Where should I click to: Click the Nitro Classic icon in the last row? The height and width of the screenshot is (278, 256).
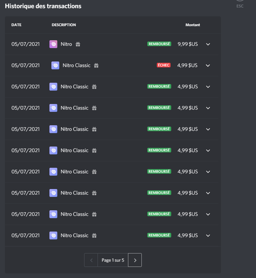(x=53, y=235)
